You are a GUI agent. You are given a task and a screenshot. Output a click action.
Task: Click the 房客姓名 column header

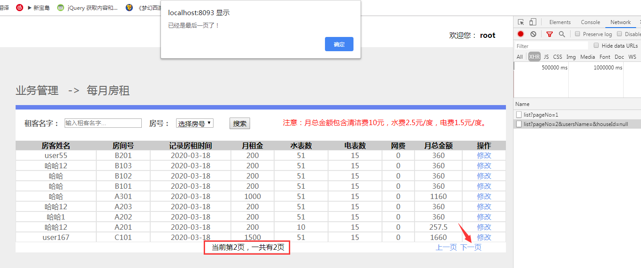[56, 146]
